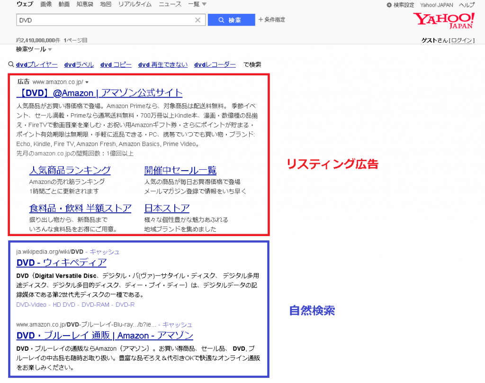The image size is (485, 383).
Task: Search related term dvd コピー
Action: 116,65
